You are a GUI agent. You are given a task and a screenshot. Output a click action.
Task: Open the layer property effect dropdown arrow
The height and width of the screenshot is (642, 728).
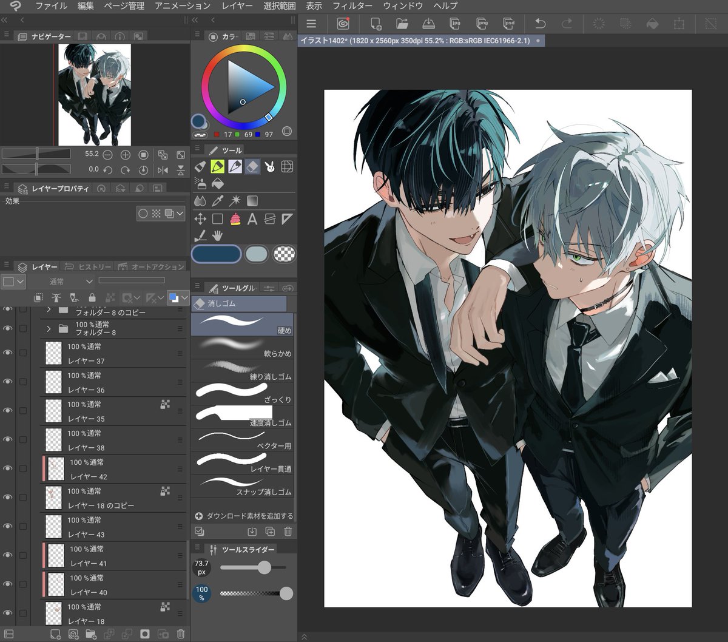(x=180, y=214)
